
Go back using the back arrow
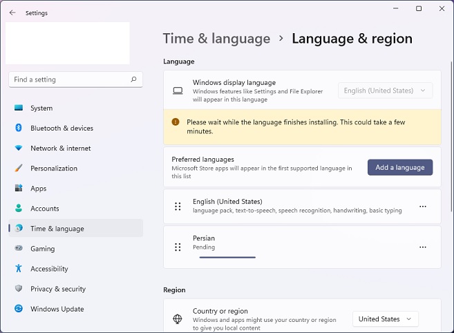point(12,12)
